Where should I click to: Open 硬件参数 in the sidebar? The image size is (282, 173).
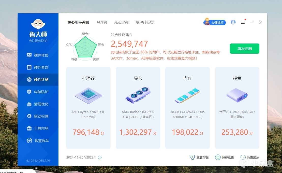(x=38, y=67)
